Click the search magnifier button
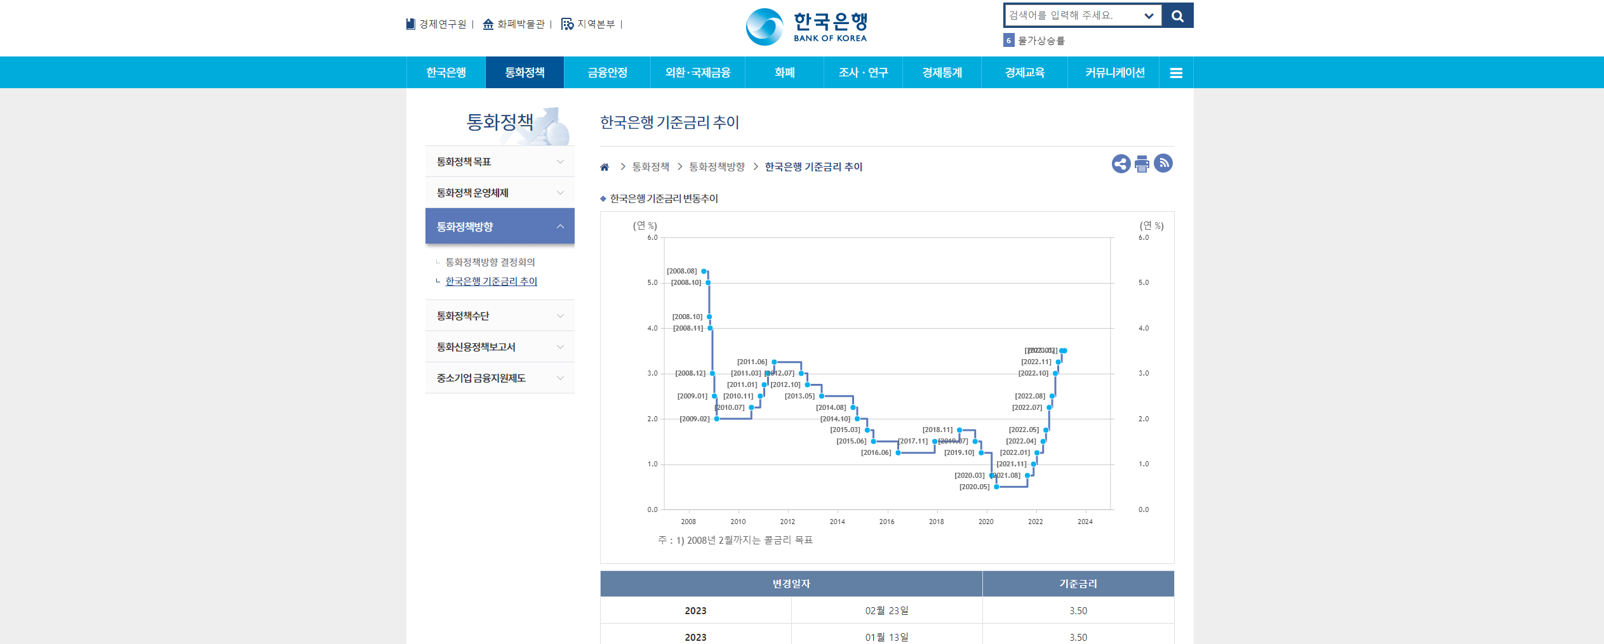1604x644 pixels. pos(1178,16)
